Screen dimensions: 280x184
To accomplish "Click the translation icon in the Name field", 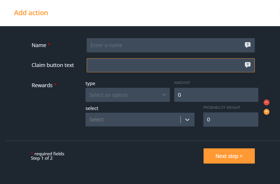I will tap(247, 45).
